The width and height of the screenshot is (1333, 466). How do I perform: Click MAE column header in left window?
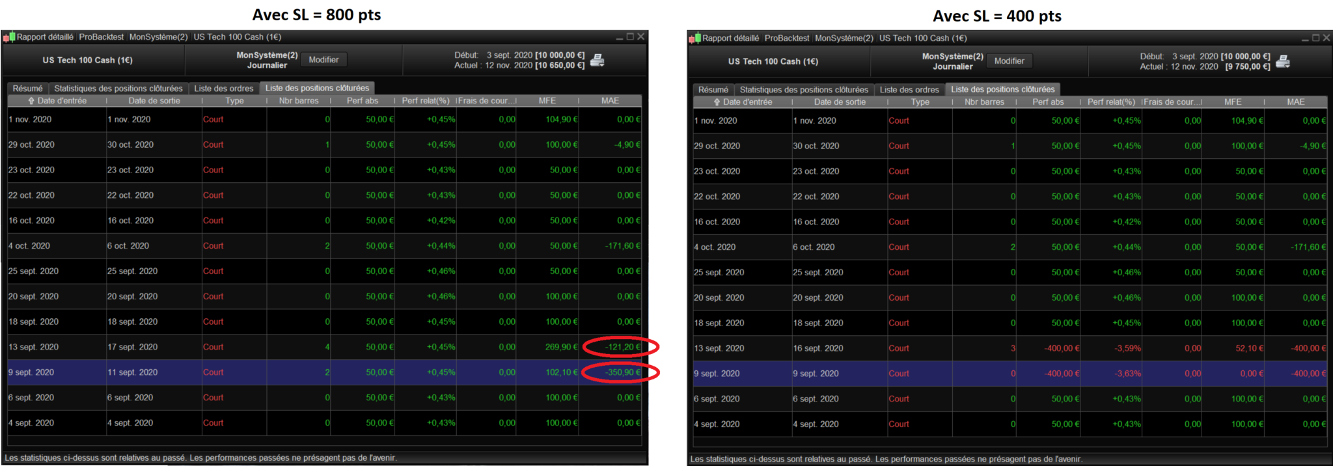(611, 101)
